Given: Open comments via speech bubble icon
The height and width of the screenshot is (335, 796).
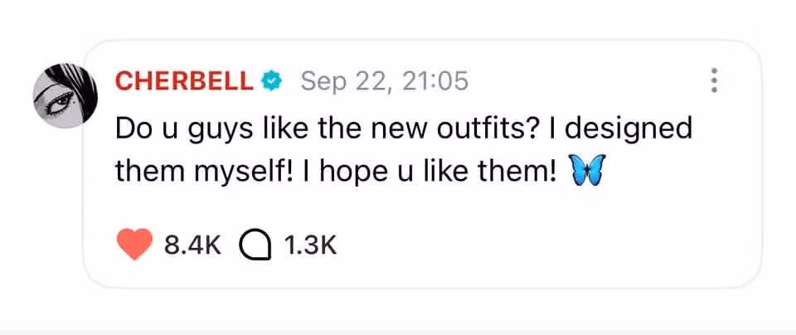Looking at the screenshot, I should coord(255,246).
